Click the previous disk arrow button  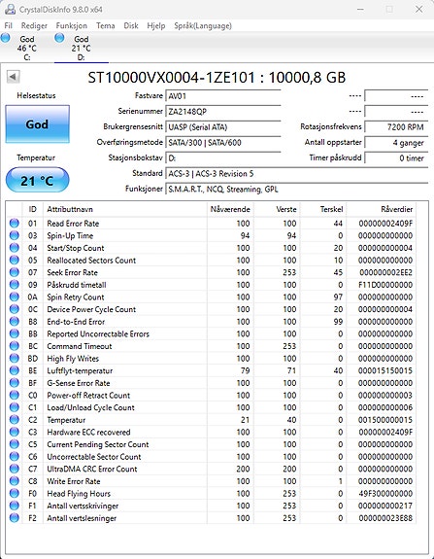(x=14, y=77)
